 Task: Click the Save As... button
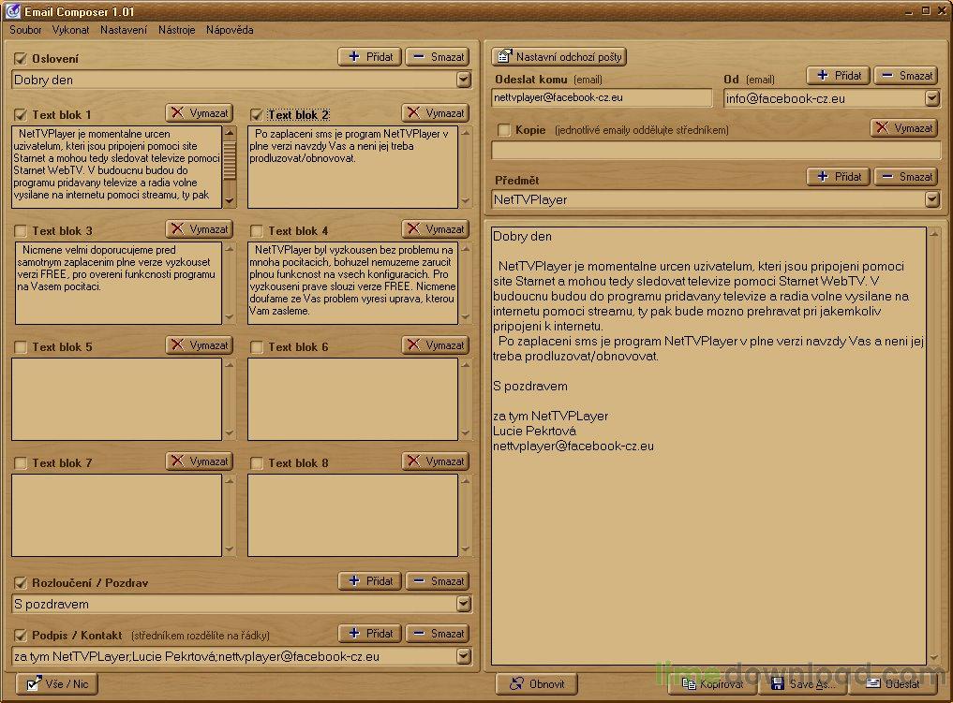(x=802, y=684)
